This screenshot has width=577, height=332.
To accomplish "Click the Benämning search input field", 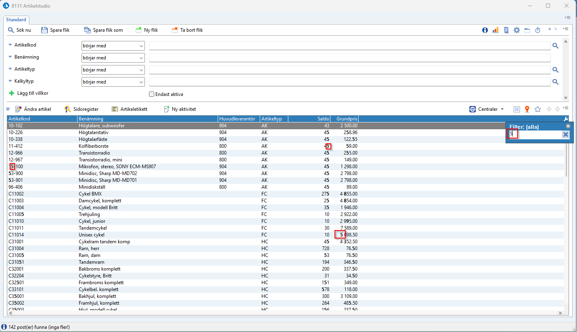I will click(x=349, y=58).
